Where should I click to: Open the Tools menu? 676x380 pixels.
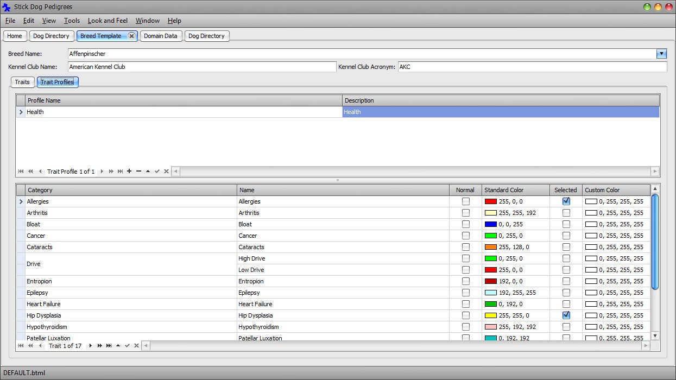(x=72, y=21)
